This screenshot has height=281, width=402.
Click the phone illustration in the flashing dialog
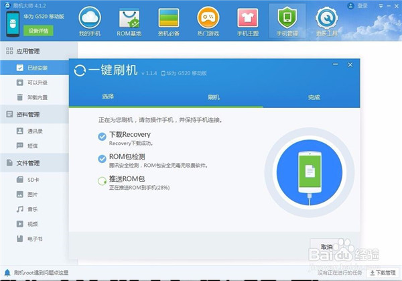click(310, 171)
